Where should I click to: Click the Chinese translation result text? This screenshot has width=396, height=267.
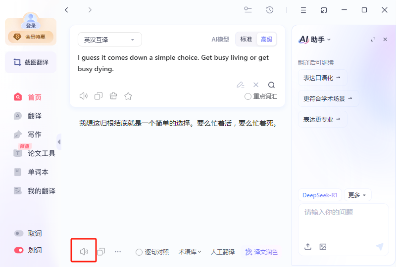coord(179,123)
